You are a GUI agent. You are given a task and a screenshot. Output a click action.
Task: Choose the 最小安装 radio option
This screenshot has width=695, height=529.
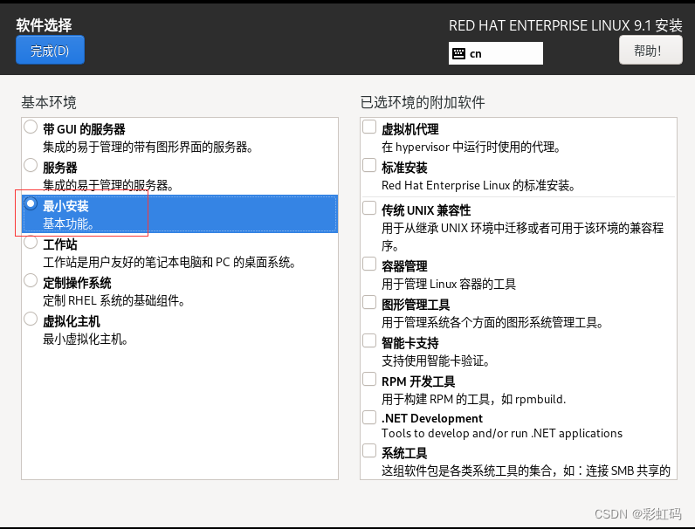coord(31,204)
